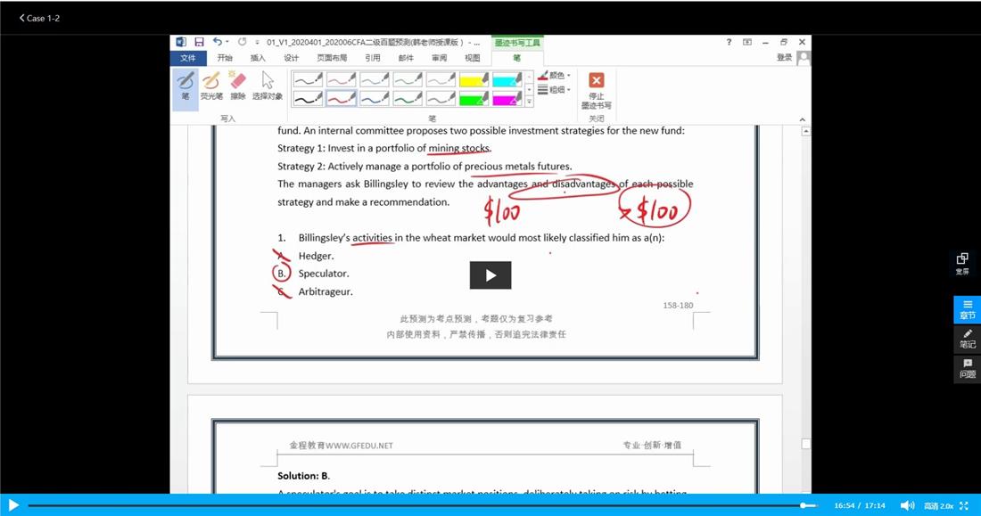Viewport: 981px width, 516px height.
Task: Save the document with the floppy disk icon
Action: (199, 42)
